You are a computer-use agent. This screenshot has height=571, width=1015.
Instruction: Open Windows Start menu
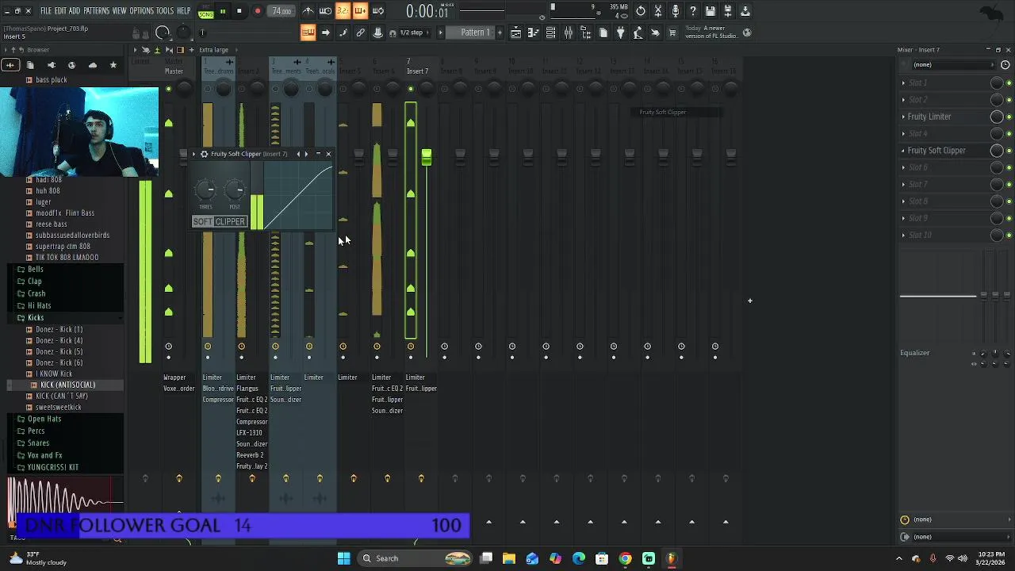click(x=343, y=558)
